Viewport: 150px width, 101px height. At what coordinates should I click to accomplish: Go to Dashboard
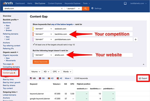tap(20, 4)
